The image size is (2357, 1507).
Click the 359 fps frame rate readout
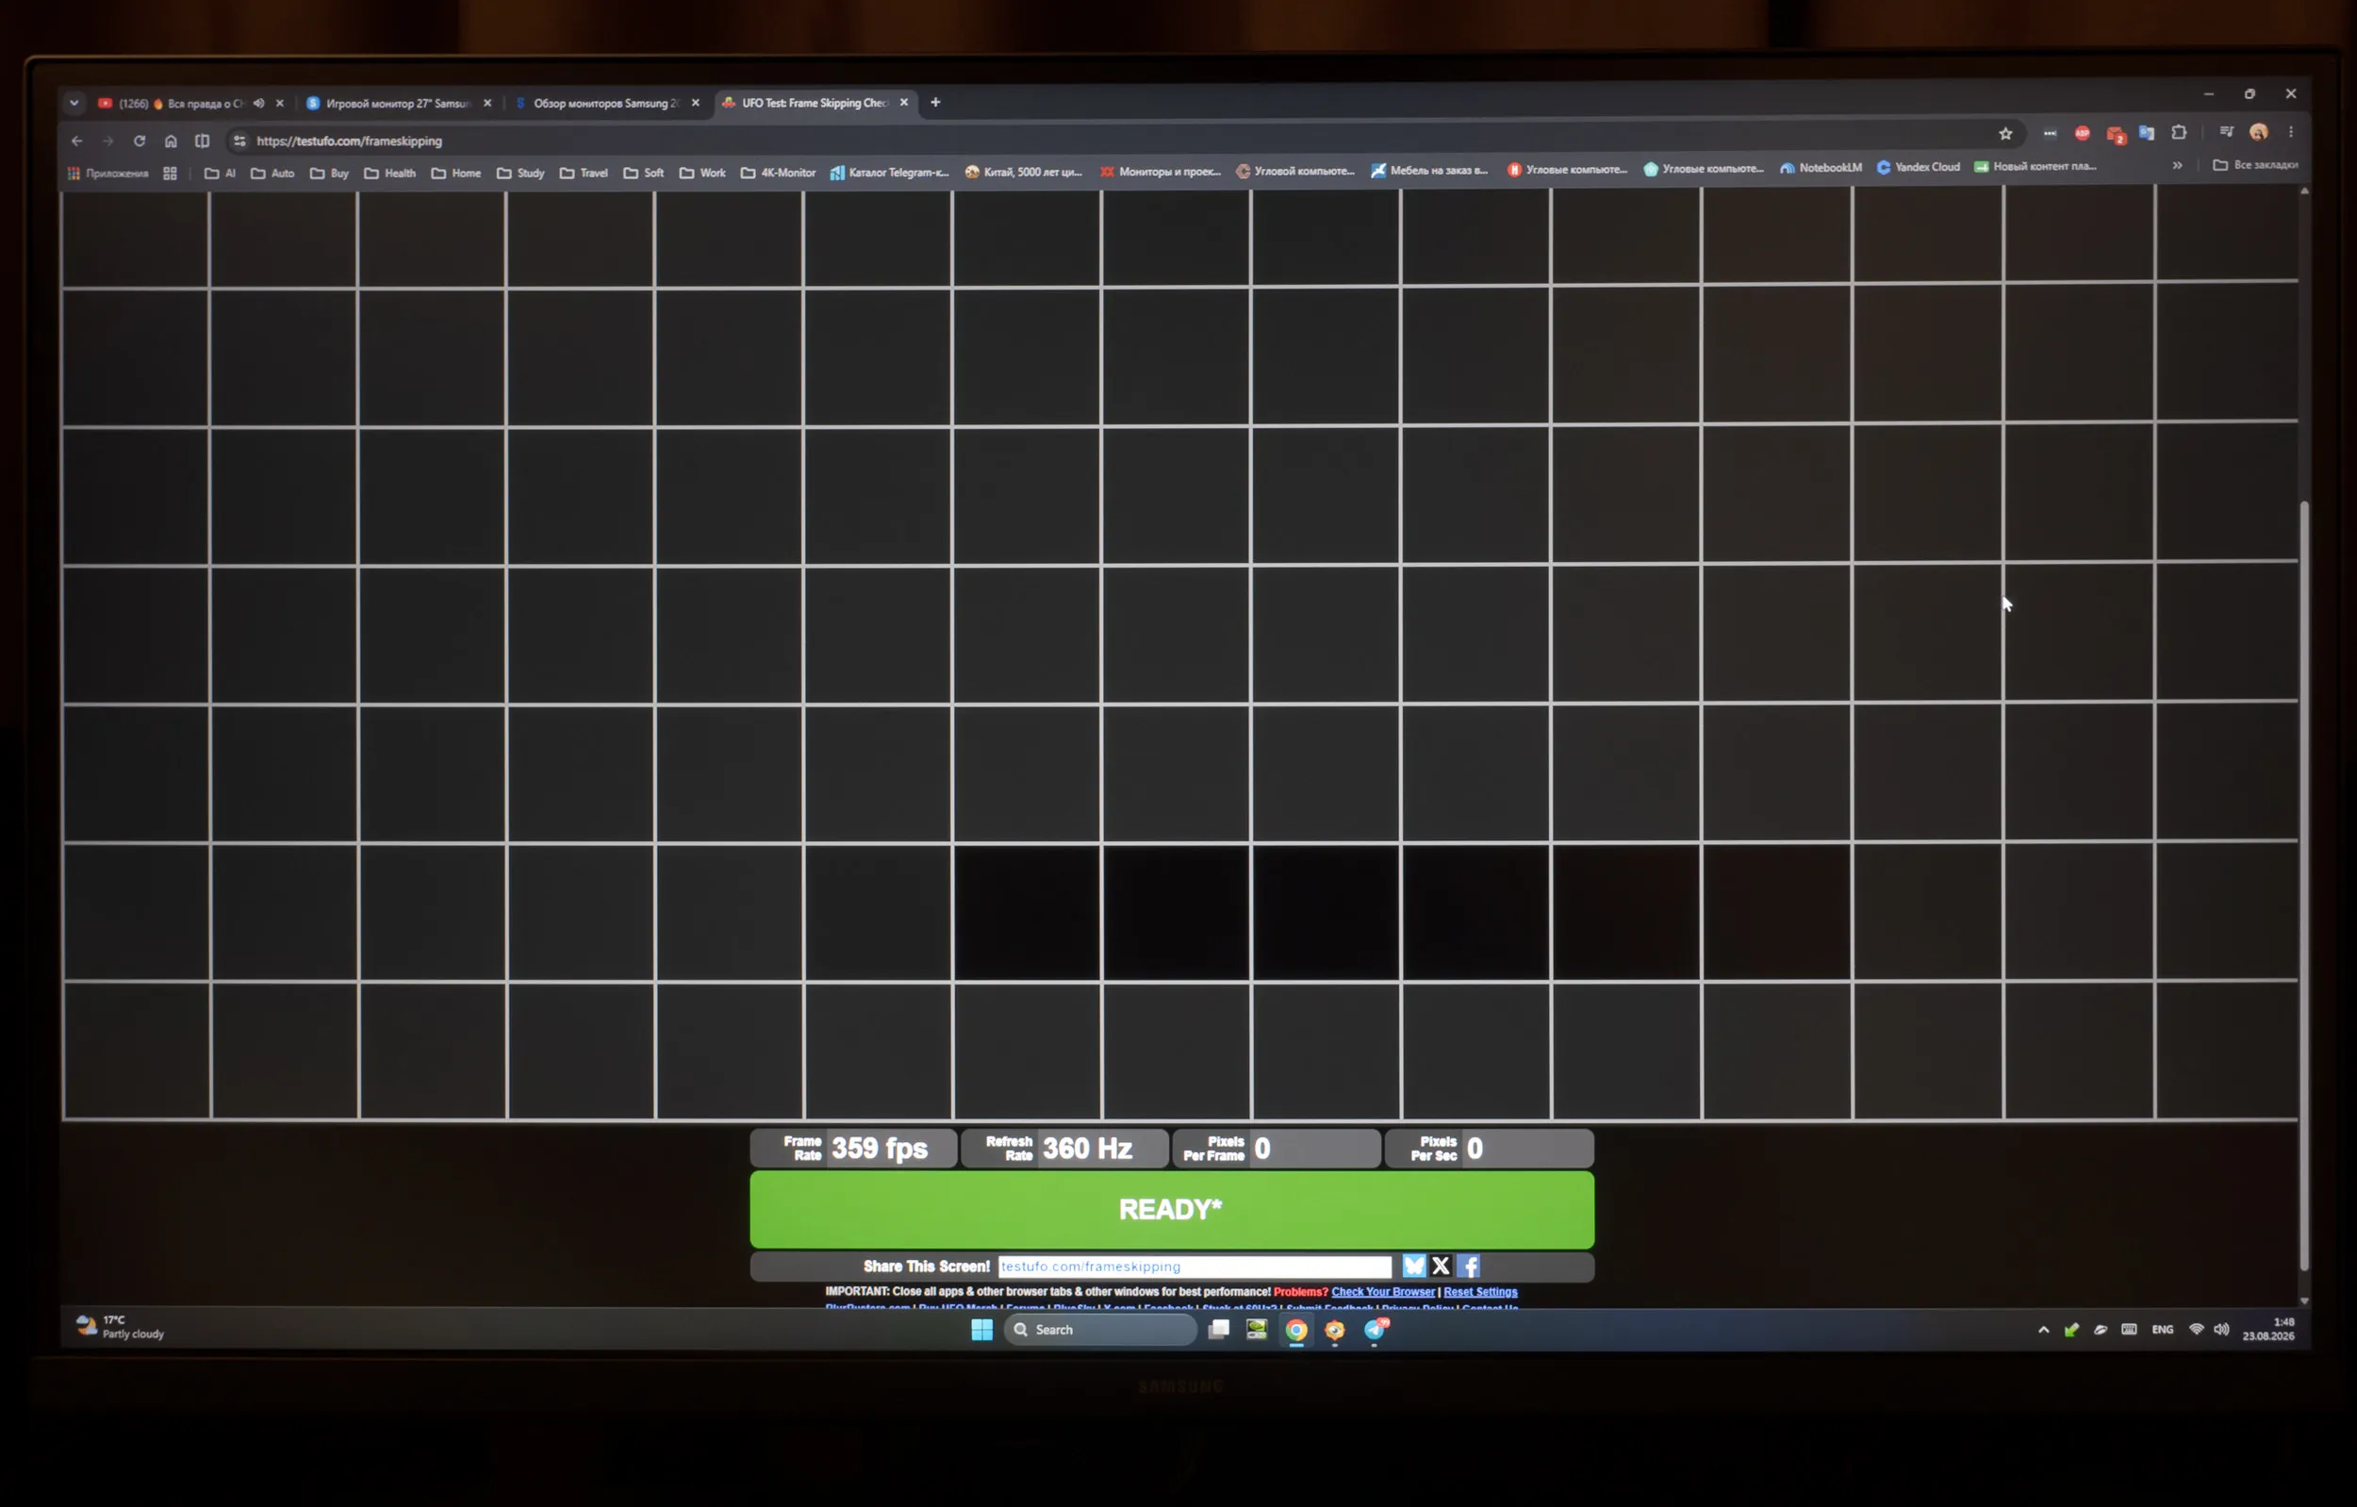pos(853,1148)
